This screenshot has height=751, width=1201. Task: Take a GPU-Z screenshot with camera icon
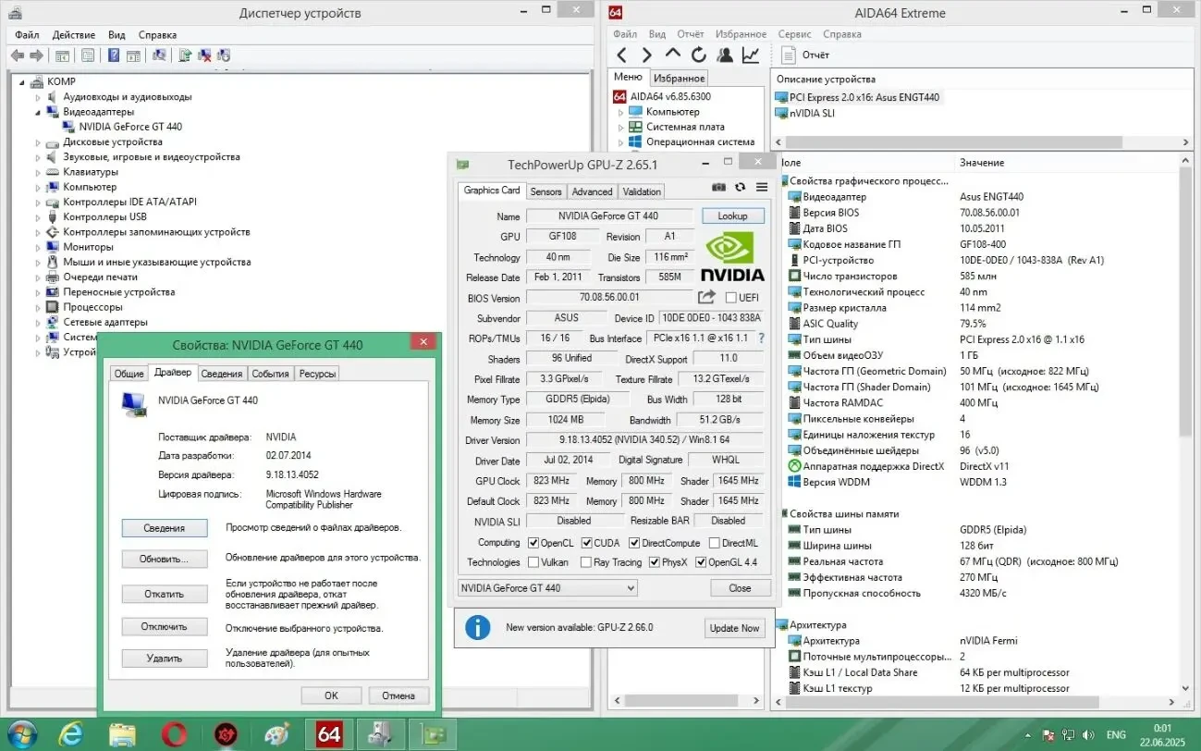point(718,187)
